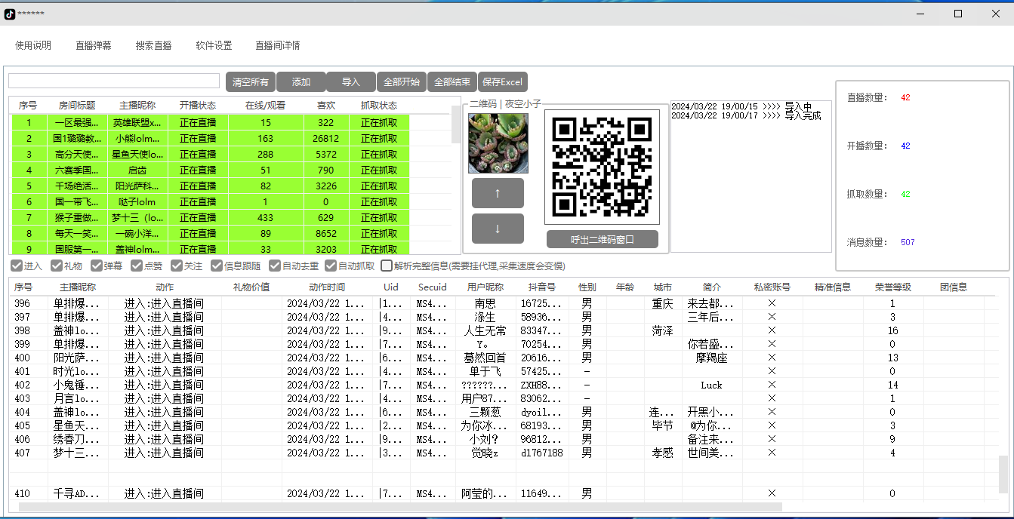Click the 呼出二维码窗口 button
Image resolution: width=1014 pixels, height=519 pixels.
[602, 240]
